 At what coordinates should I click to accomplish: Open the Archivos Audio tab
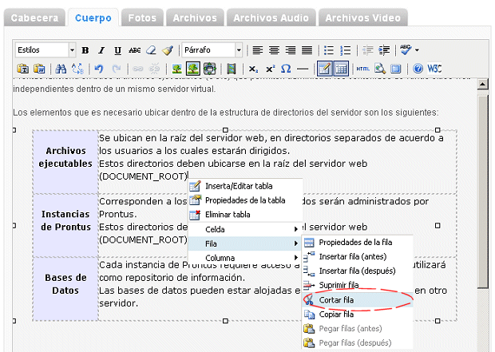point(271,18)
